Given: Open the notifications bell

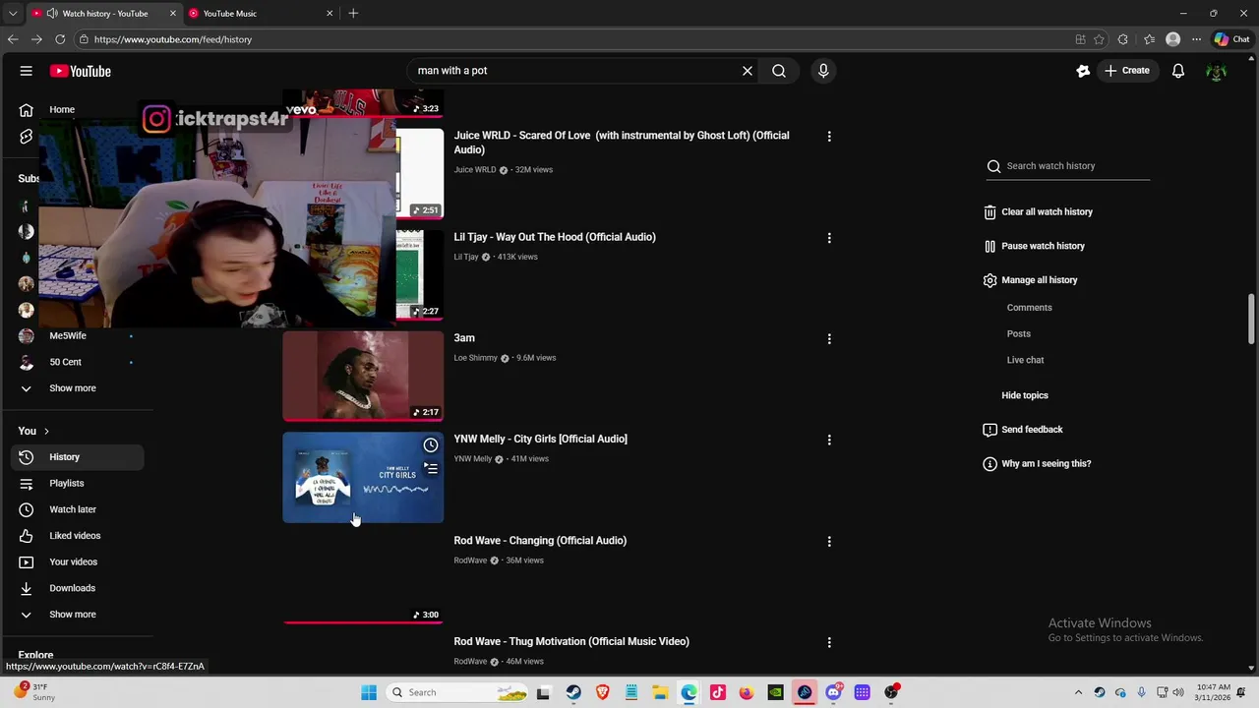Looking at the screenshot, I should coord(1178,71).
